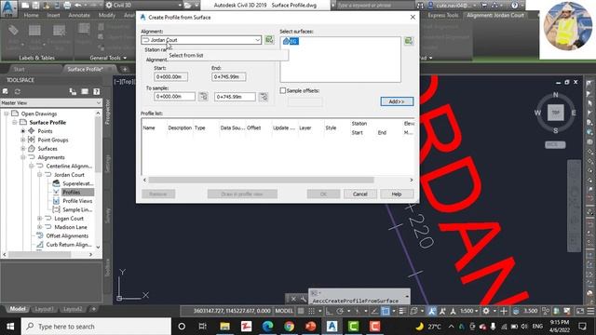Click the Add>> button
596x335 pixels.
click(x=397, y=101)
